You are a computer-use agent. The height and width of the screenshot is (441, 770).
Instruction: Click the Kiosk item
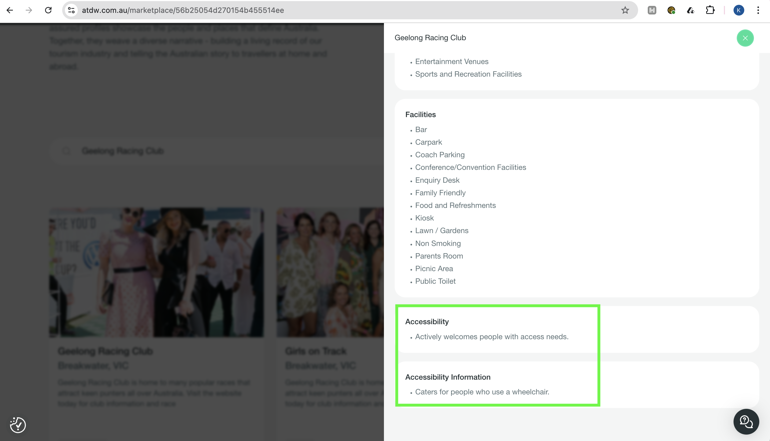click(x=424, y=218)
